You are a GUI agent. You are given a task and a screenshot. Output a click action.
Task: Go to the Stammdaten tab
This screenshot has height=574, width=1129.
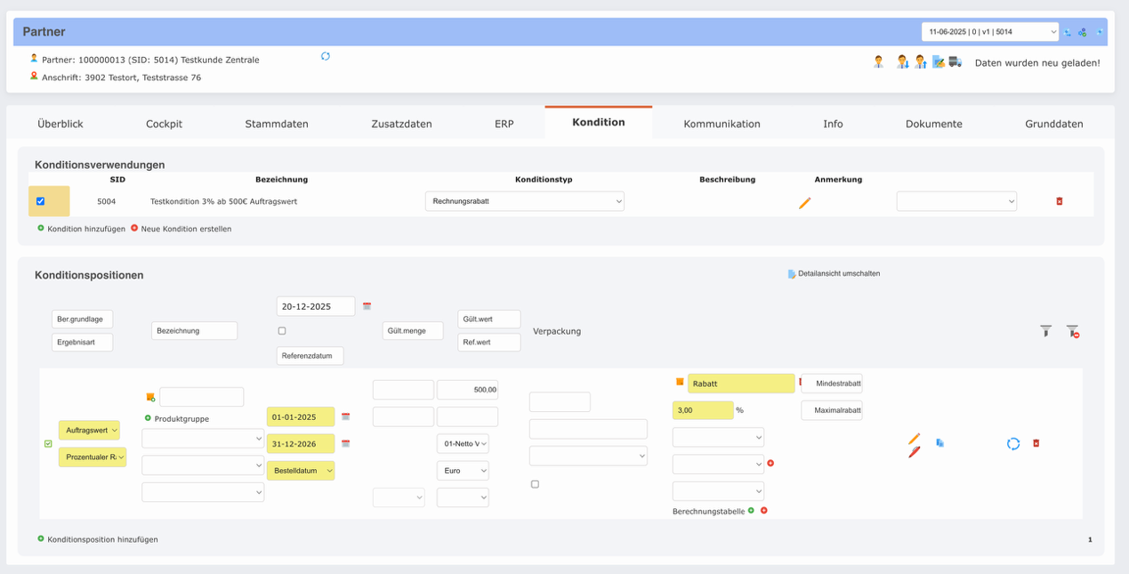(x=277, y=124)
